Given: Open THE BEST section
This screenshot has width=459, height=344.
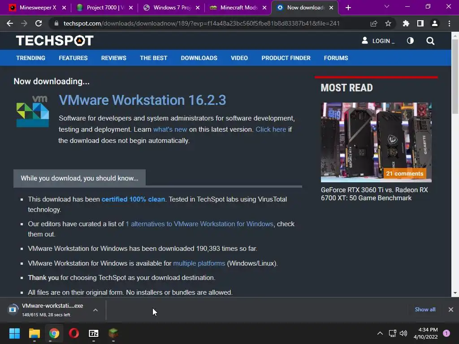Looking at the screenshot, I should [153, 58].
